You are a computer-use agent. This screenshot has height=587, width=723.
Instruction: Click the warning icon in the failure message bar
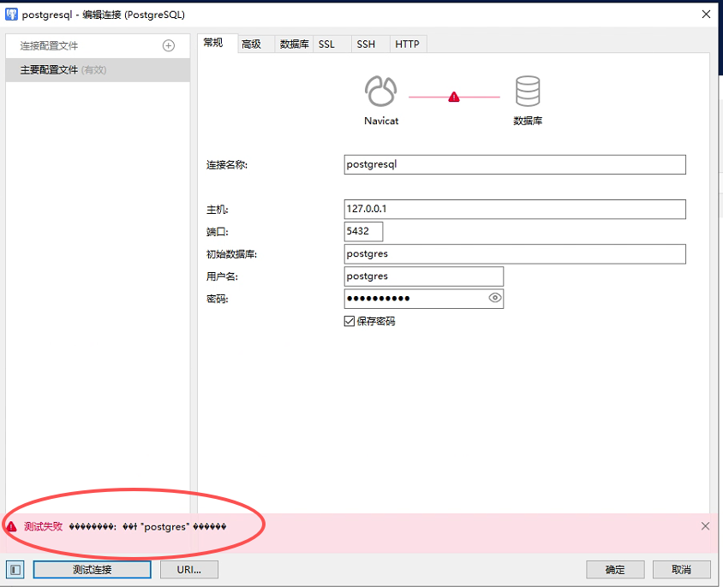pos(11,526)
